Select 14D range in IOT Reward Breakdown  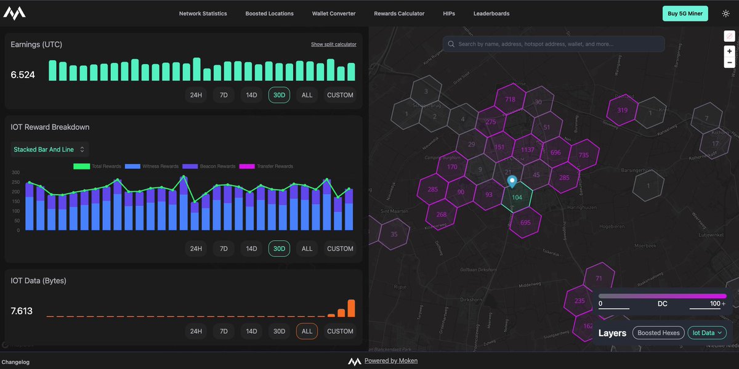coord(251,249)
